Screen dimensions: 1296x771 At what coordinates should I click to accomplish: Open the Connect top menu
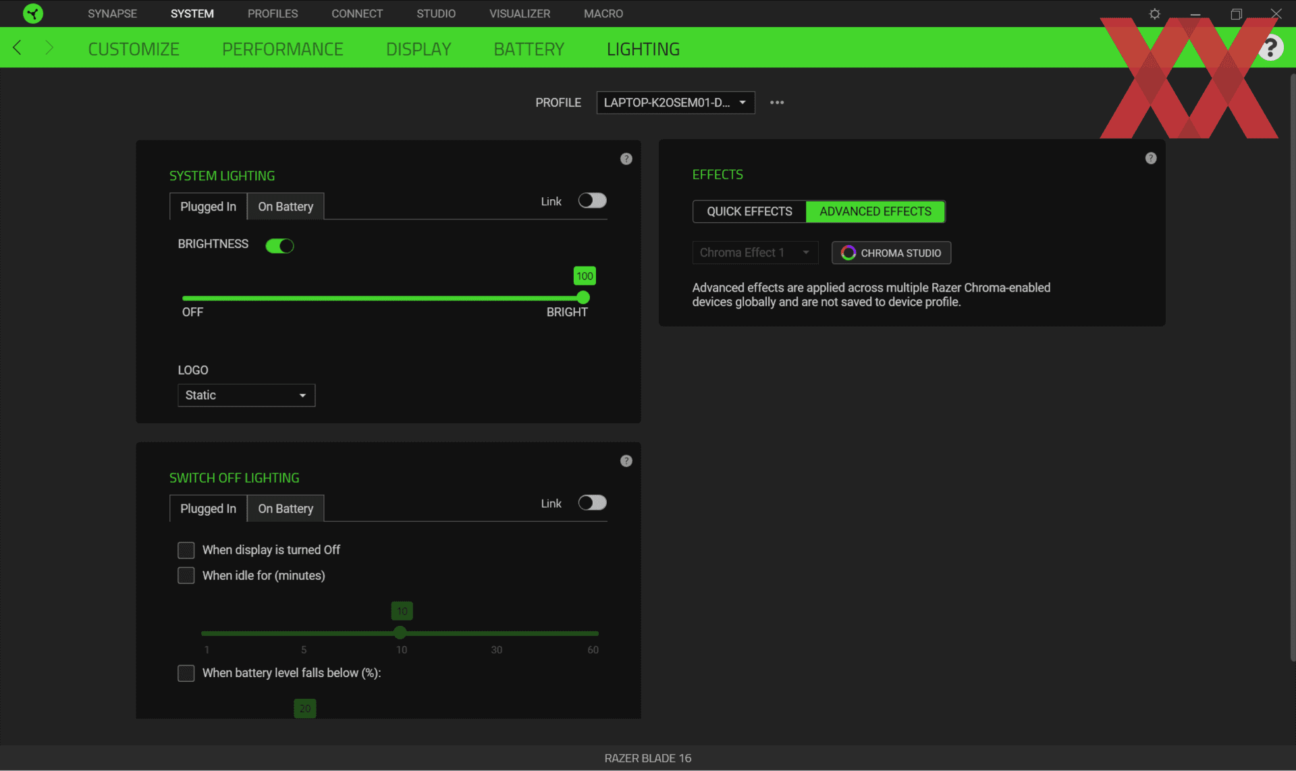(357, 14)
